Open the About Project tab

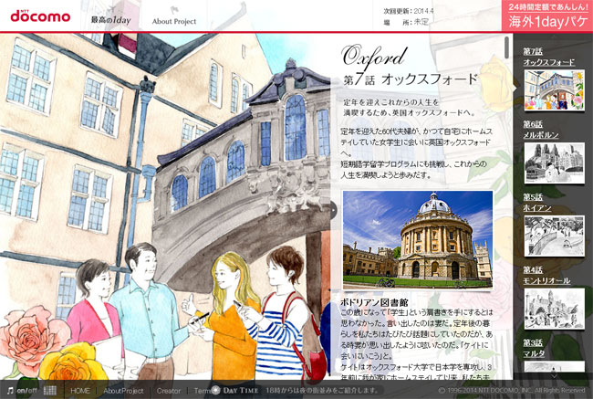[173, 20]
